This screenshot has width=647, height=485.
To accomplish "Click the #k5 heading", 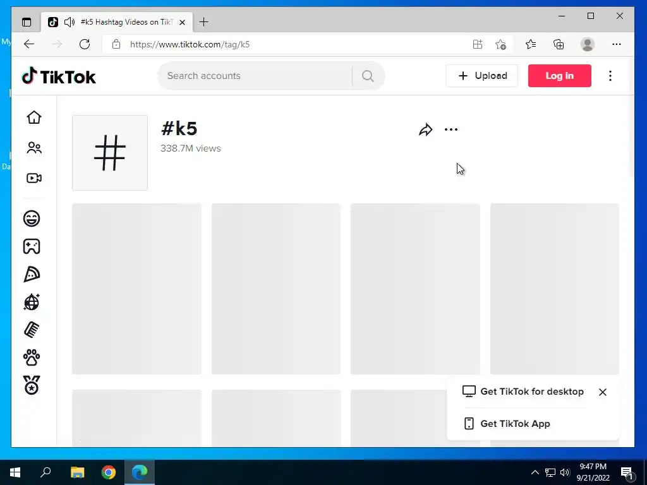I will click(x=179, y=129).
